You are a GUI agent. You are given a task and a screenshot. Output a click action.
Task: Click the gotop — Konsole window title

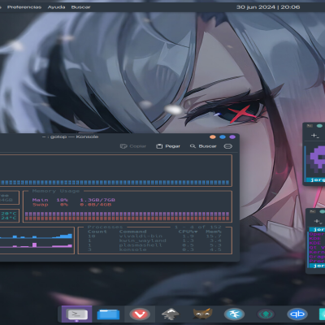click(x=71, y=136)
